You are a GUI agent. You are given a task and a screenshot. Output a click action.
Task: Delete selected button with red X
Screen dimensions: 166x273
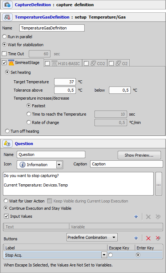pos(148,238)
